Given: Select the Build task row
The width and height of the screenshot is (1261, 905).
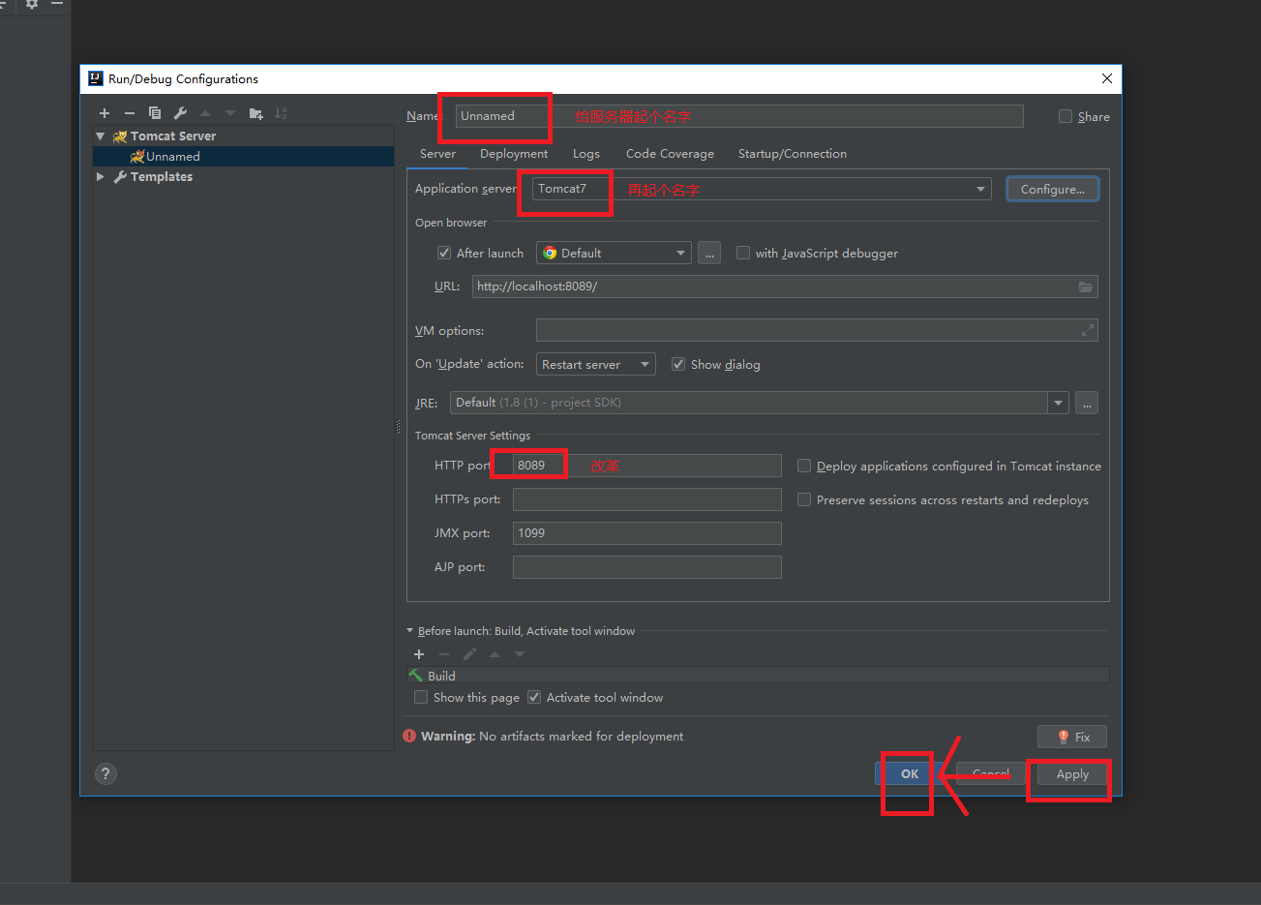Looking at the screenshot, I should [758, 676].
